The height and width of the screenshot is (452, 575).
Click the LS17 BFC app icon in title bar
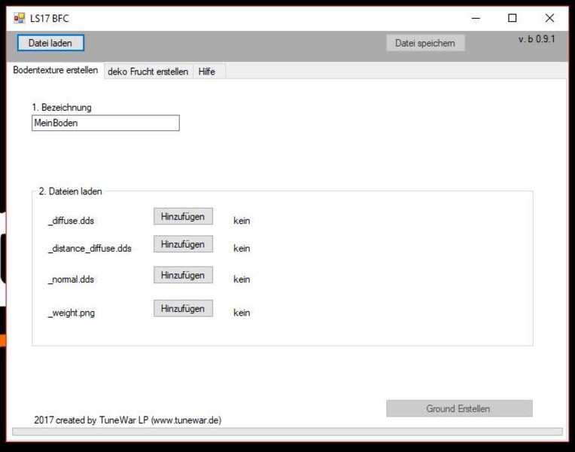(19, 18)
